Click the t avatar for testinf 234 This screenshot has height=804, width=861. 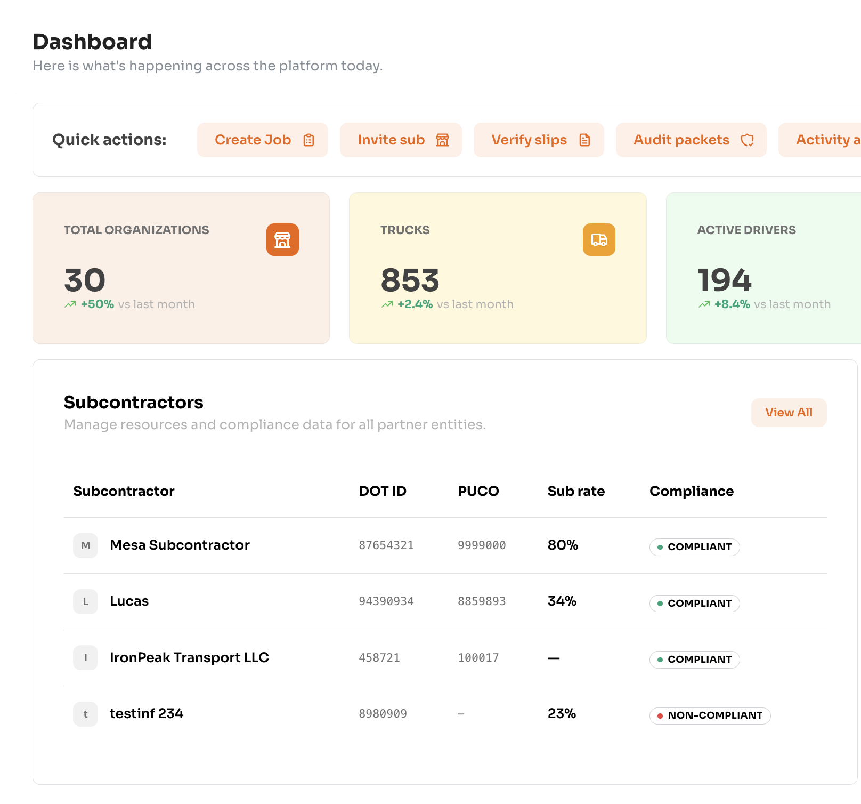click(x=86, y=714)
